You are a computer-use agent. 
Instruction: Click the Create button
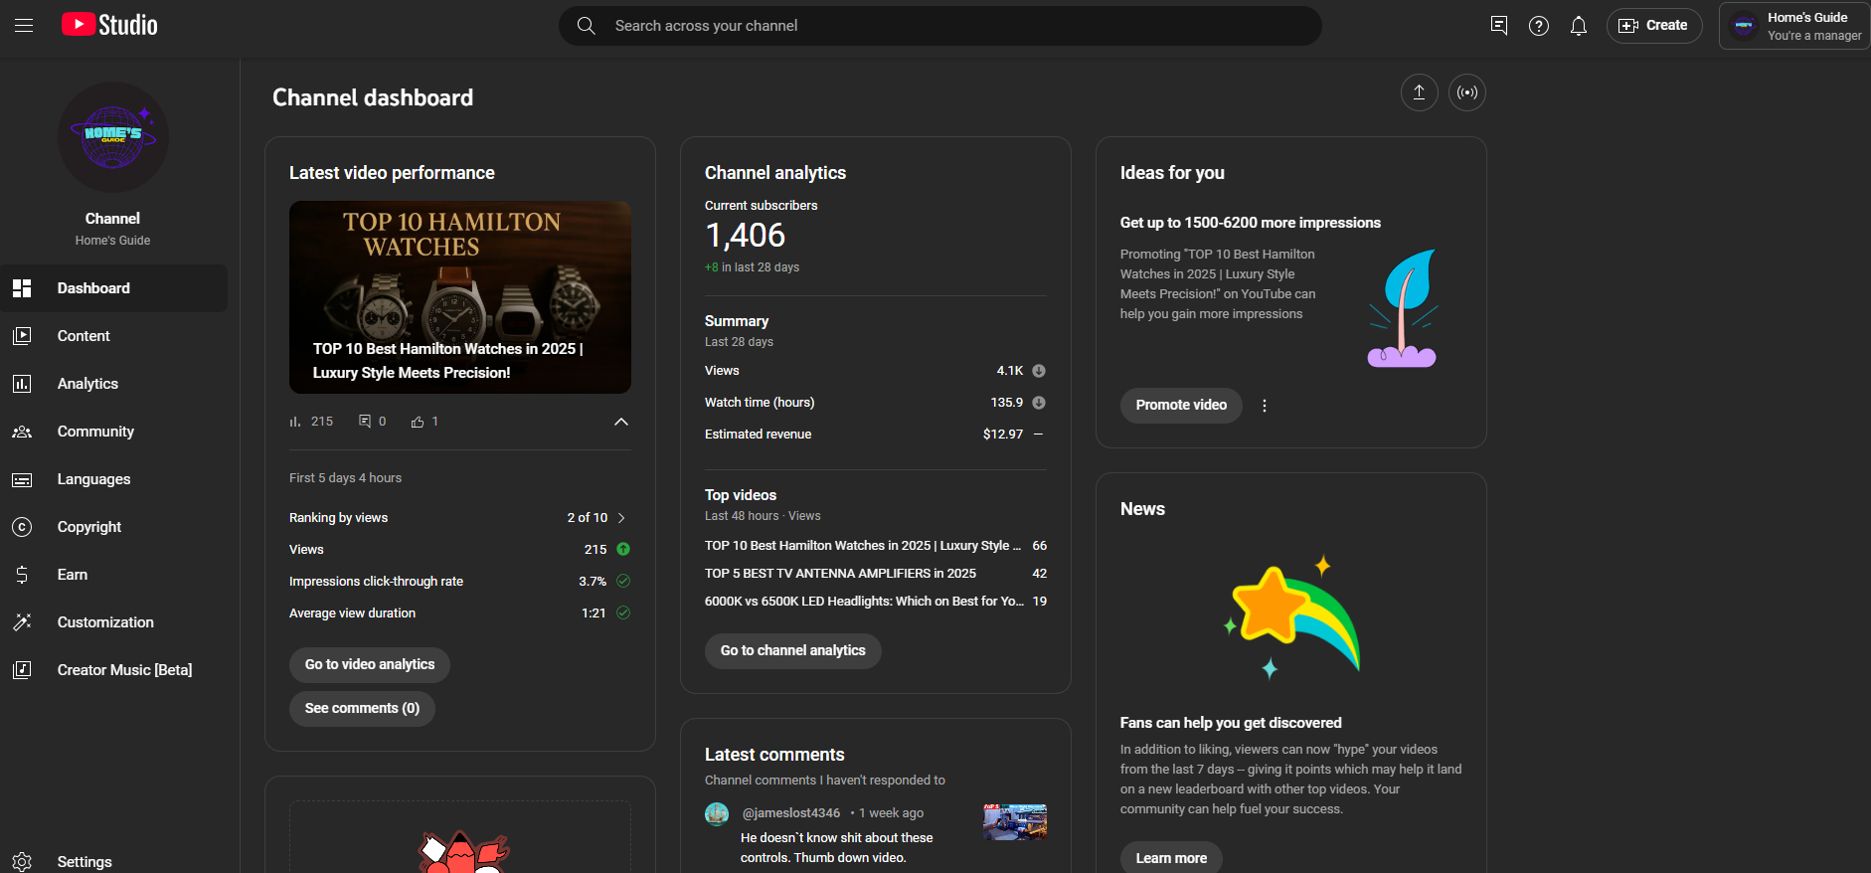(1654, 26)
